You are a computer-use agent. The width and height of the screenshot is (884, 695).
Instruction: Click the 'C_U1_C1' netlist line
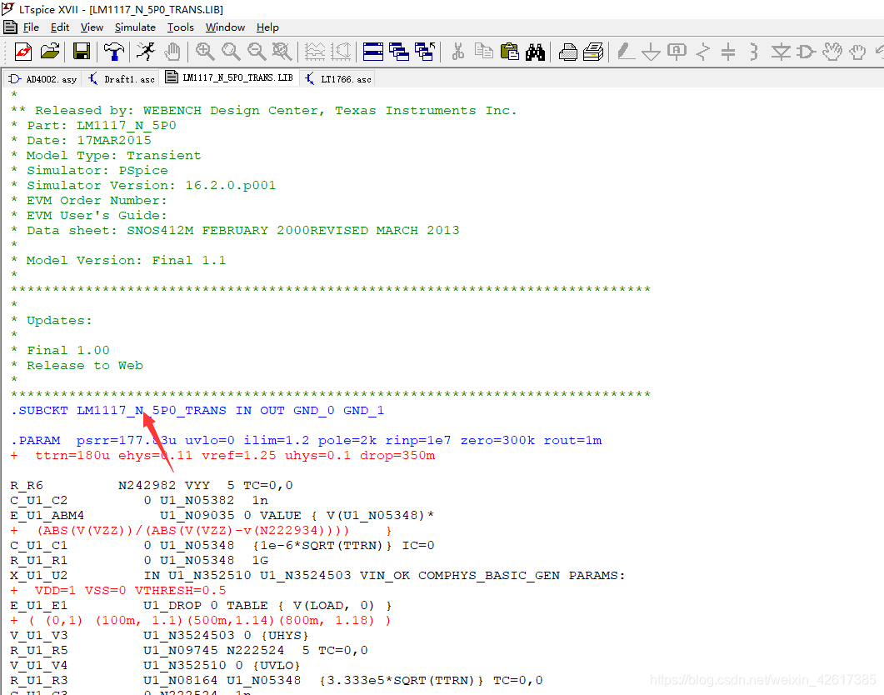pyautogui.click(x=222, y=545)
